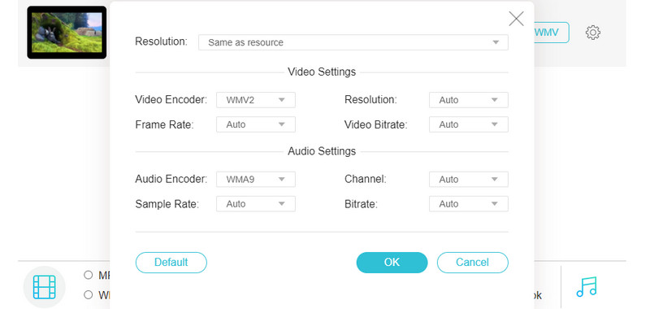Click the Video Encoder label
This screenshot has width=650, height=309.
(171, 100)
